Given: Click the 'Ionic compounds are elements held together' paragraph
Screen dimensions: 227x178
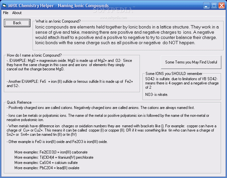Looking at the screenshot, I should pyautogui.click(x=127, y=35).
